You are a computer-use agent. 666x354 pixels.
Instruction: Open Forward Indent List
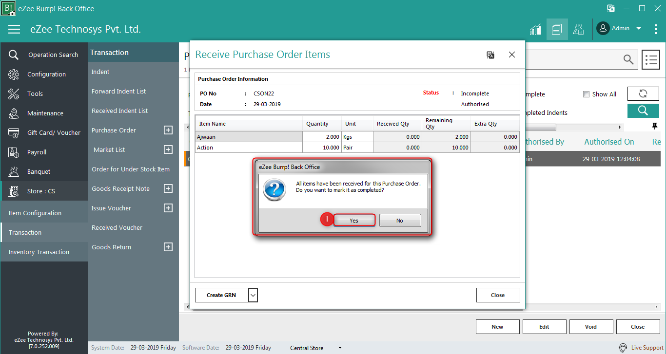click(x=119, y=91)
